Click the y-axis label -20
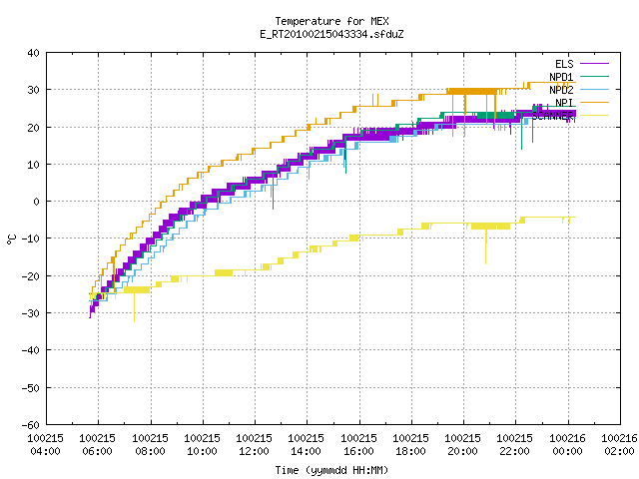Screen dimensions: 639x479 tap(31, 276)
